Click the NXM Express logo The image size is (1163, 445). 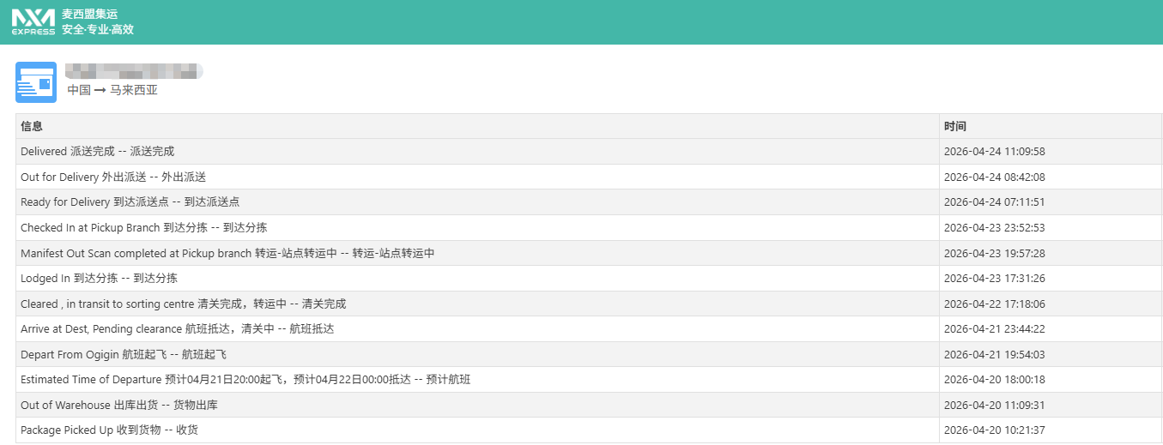(x=33, y=22)
